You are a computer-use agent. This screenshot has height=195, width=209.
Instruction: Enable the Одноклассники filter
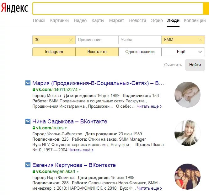click(x=140, y=52)
